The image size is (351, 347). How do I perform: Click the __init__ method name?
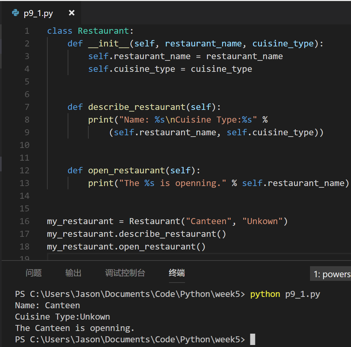click(109, 43)
